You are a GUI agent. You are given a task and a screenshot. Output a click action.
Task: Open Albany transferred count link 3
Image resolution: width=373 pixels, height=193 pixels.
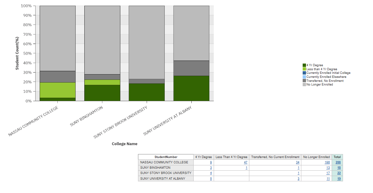coord(299,179)
